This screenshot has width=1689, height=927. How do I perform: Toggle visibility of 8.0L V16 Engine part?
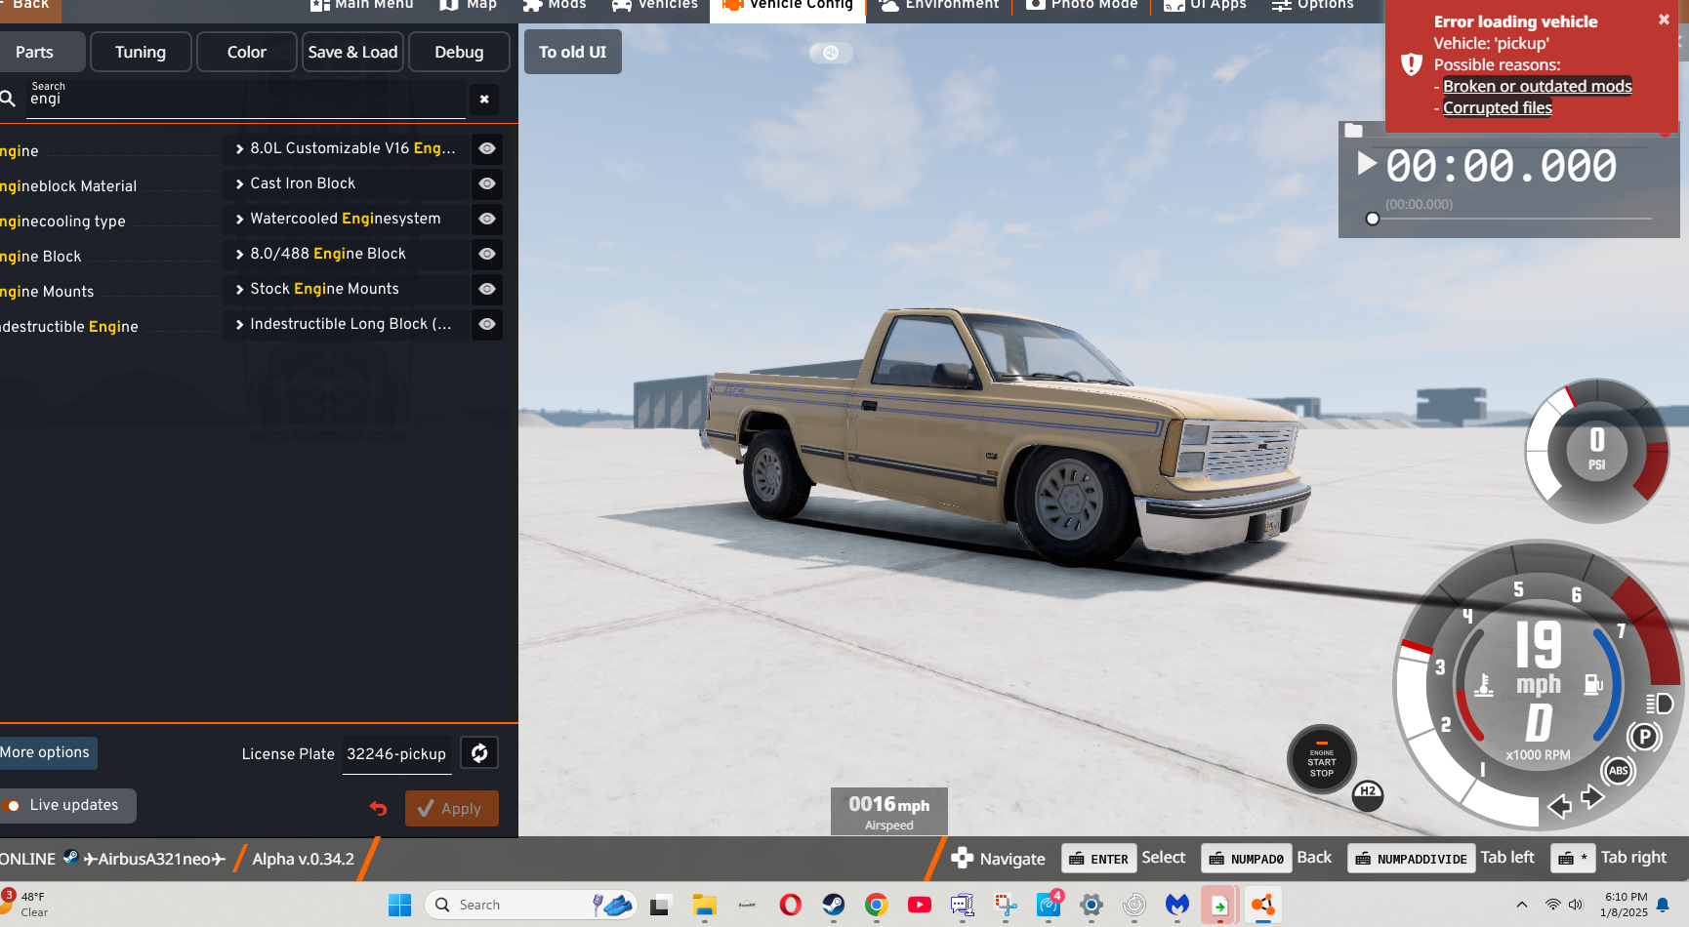pyautogui.click(x=487, y=148)
